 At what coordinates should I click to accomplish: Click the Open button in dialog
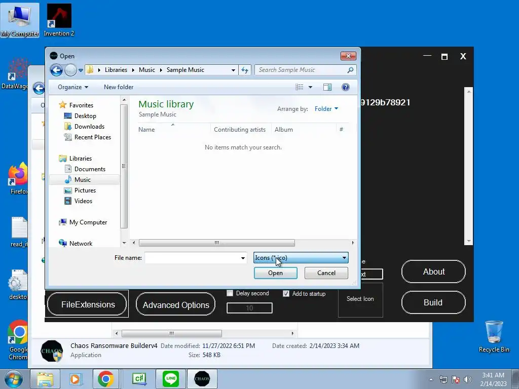[x=275, y=273]
